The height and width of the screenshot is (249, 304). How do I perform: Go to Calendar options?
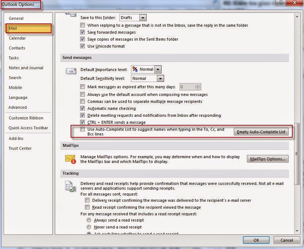coord(29,38)
